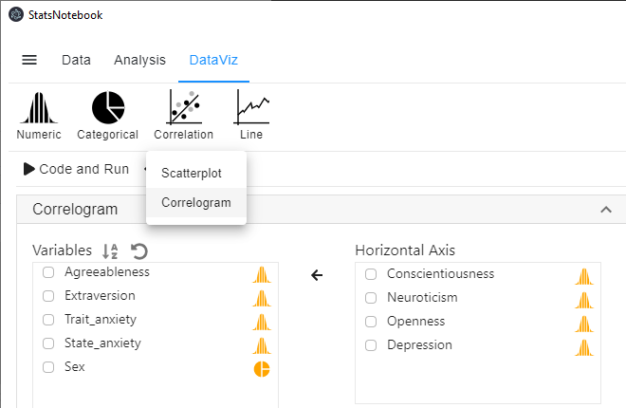Open the Analysis tab
Screen dimensions: 626x408
click(x=139, y=60)
